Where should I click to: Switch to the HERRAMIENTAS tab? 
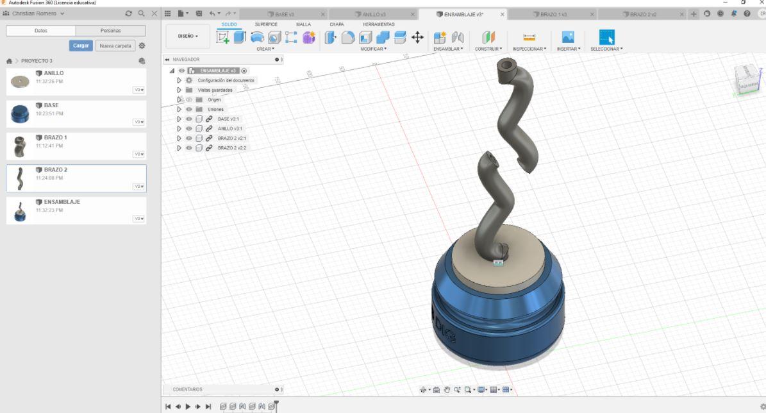[x=379, y=24]
